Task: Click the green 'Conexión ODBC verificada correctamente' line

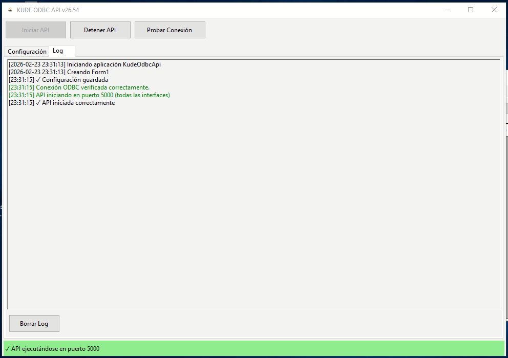Action: coord(79,87)
